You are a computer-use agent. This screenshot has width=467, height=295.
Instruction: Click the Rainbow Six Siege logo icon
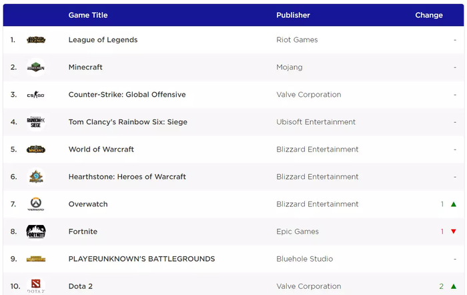click(36, 122)
